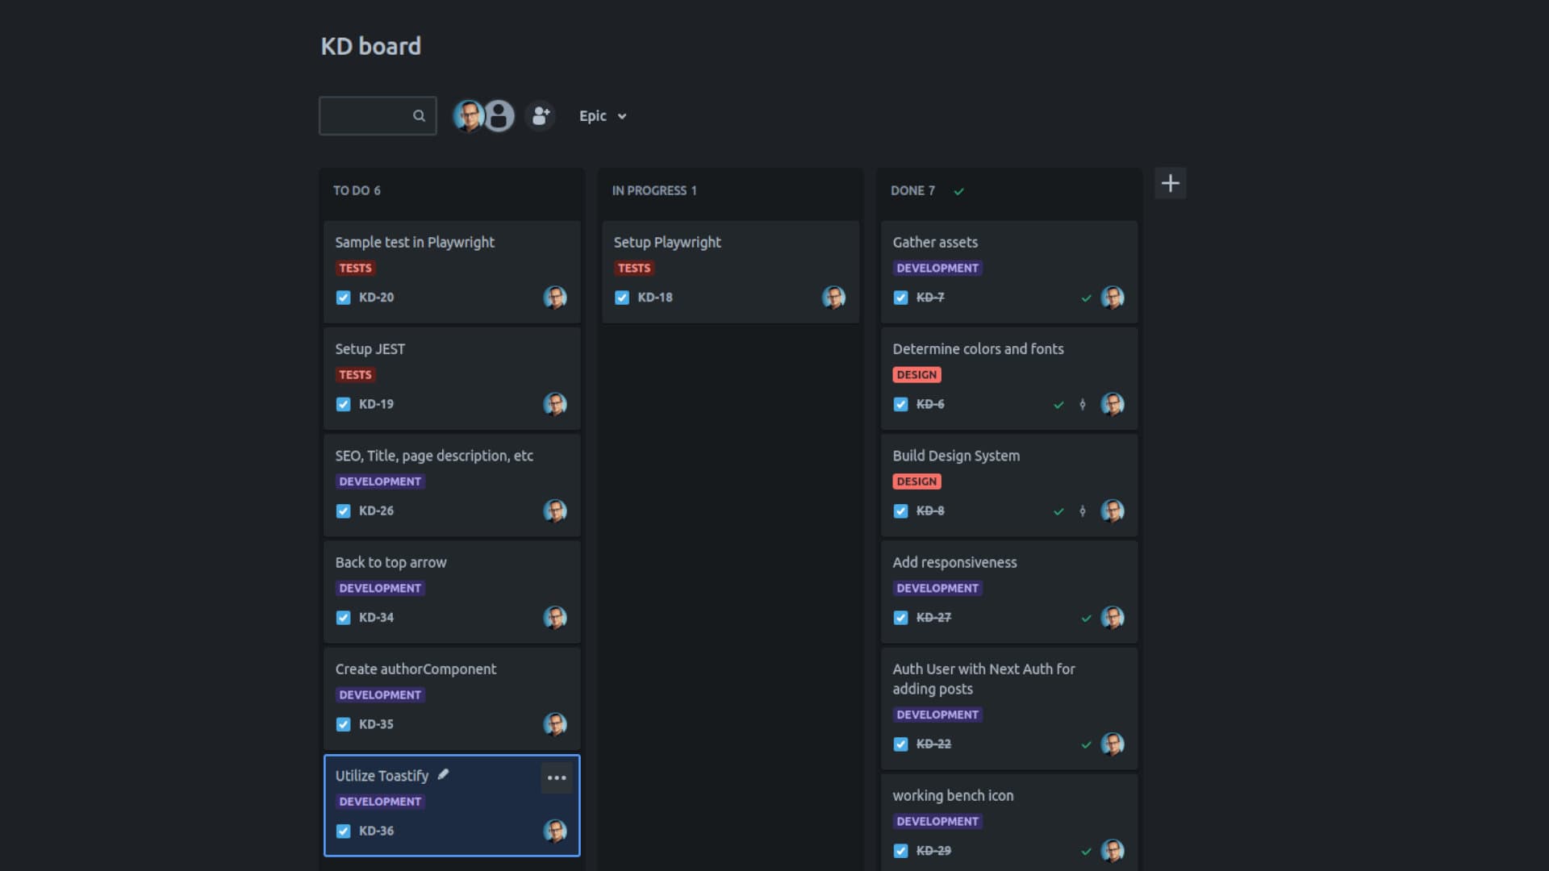Click the search magnifier icon
The width and height of the screenshot is (1549, 871).
419,115
